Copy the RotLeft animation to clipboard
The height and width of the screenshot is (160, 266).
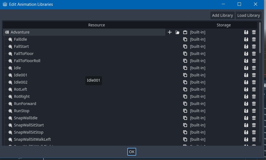185,89
